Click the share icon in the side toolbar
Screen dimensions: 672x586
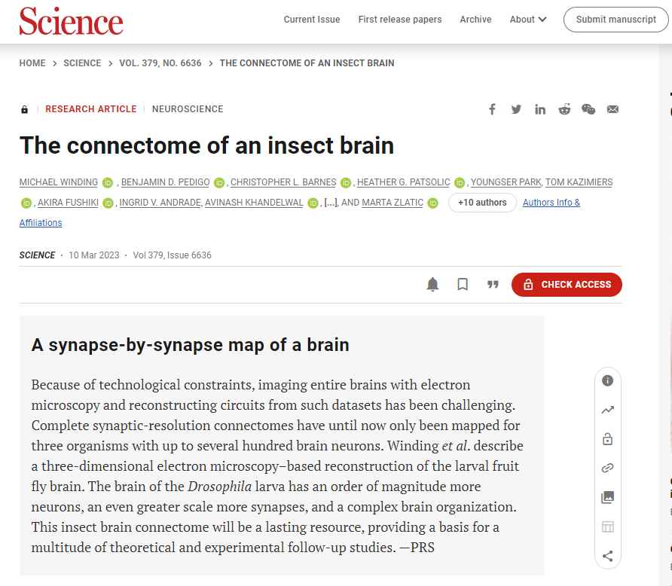(x=608, y=556)
